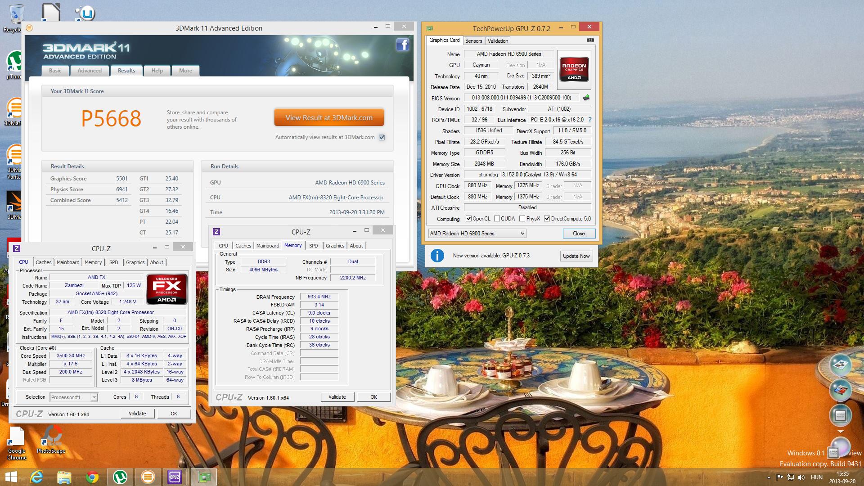Click the Facebook share icon in 3DMark

[402, 45]
